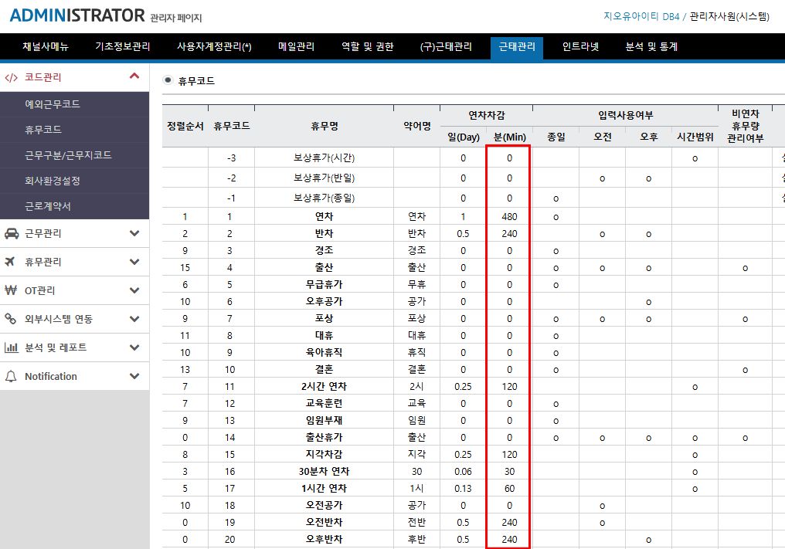Click the bell icon for Notification
Viewport: 785px width, 549px height.
coord(11,376)
